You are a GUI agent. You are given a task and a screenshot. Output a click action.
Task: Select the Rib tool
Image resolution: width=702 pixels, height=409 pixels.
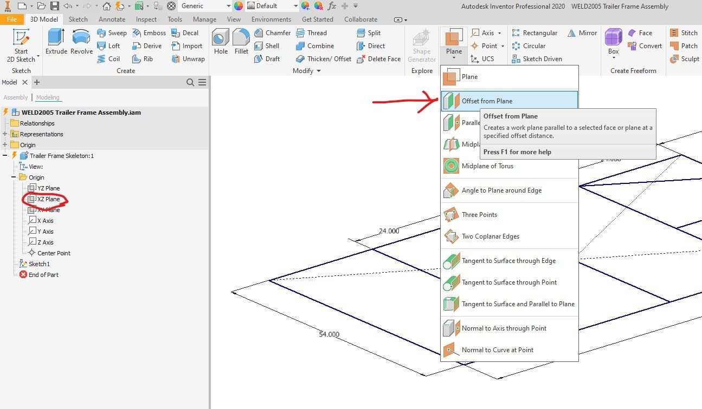coord(143,59)
